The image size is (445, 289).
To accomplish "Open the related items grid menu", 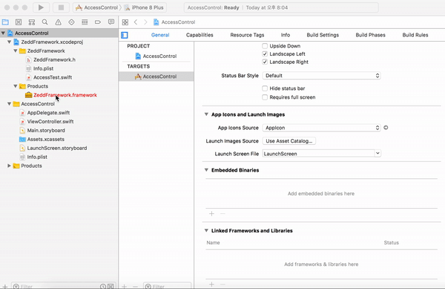I will [x=125, y=22].
